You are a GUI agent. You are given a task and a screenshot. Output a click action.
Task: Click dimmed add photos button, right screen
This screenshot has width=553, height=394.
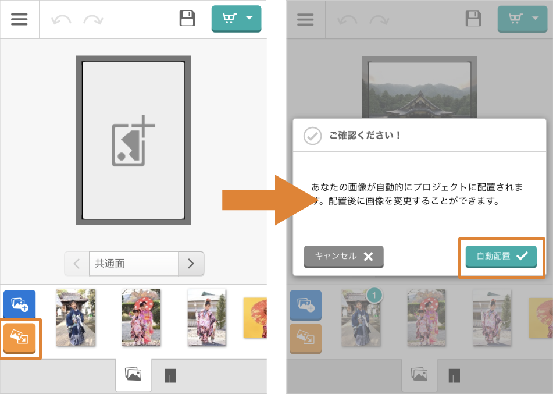coord(305,305)
